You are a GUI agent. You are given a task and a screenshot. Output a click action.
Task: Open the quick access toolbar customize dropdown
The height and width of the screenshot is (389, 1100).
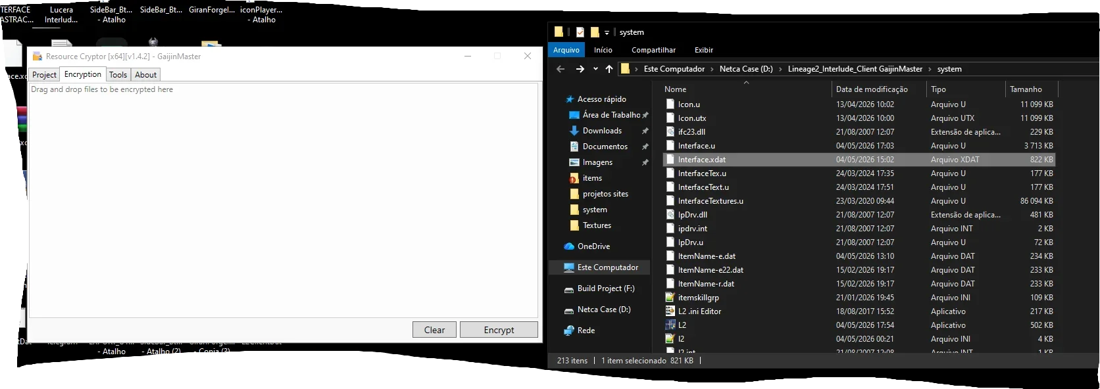607,32
